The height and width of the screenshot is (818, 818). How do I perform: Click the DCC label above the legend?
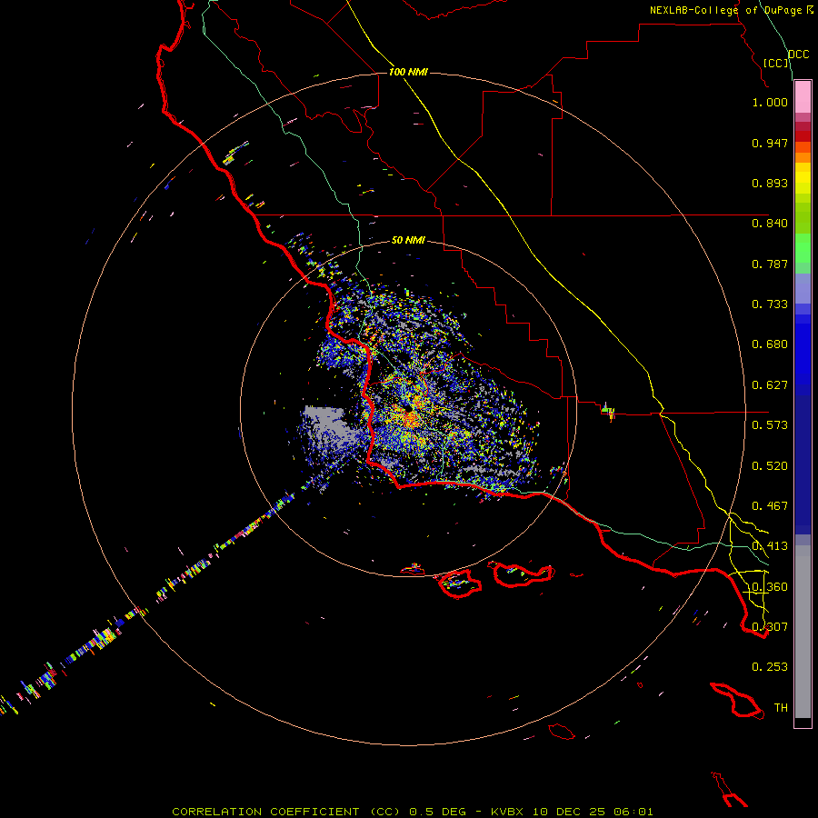click(799, 55)
